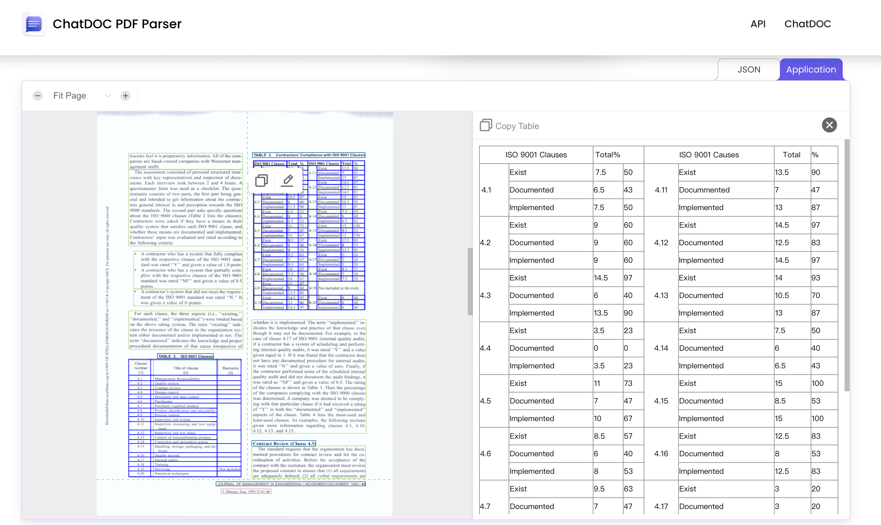Switch to the JSON tab
The height and width of the screenshot is (525, 881).
pyautogui.click(x=749, y=70)
